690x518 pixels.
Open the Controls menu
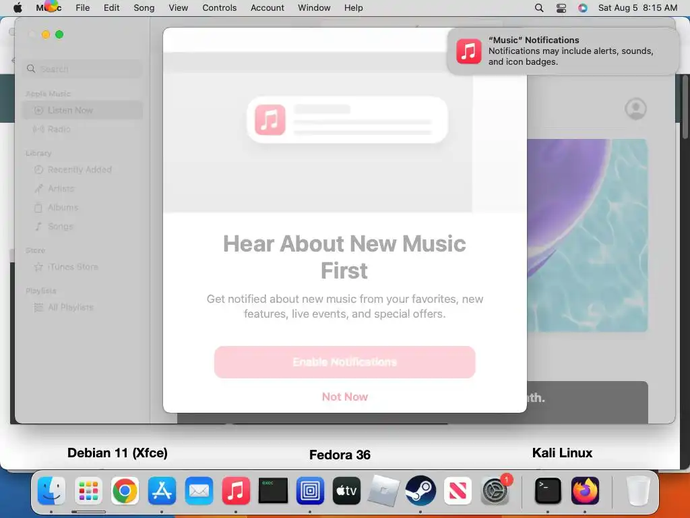coord(219,8)
